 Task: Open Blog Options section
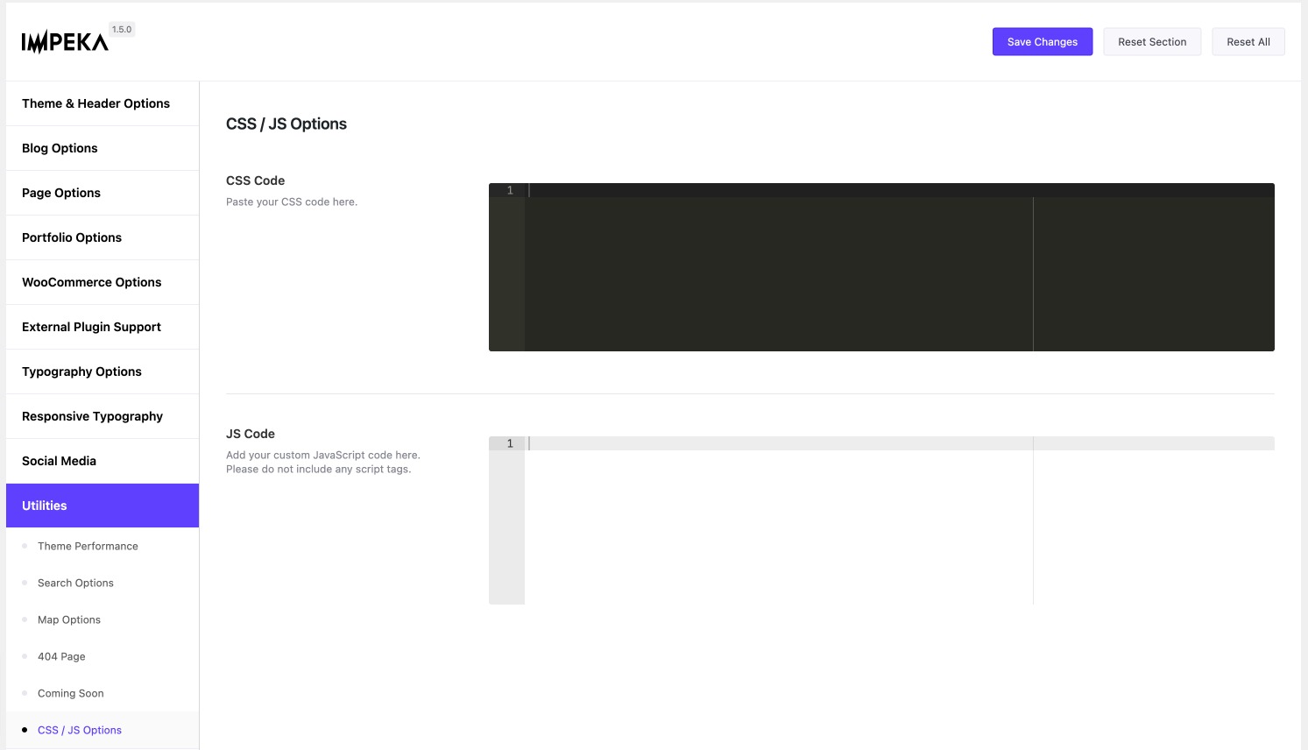tap(60, 148)
